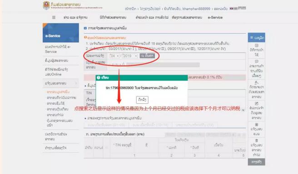Click the person icon in right side menu
The image size is (298, 174).
256,82
